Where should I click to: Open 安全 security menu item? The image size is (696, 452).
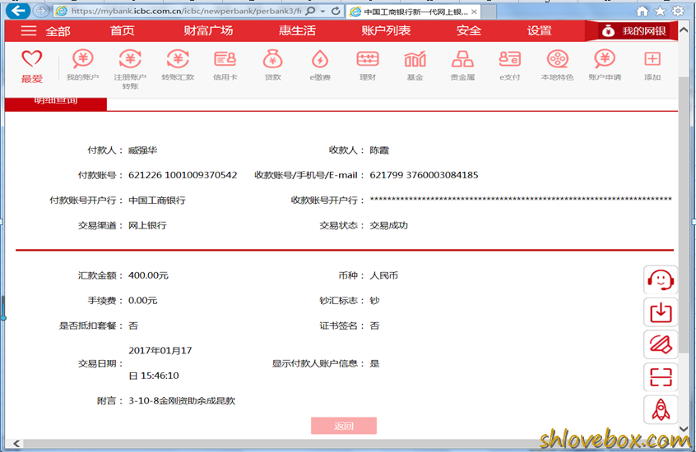[x=469, y=30]
